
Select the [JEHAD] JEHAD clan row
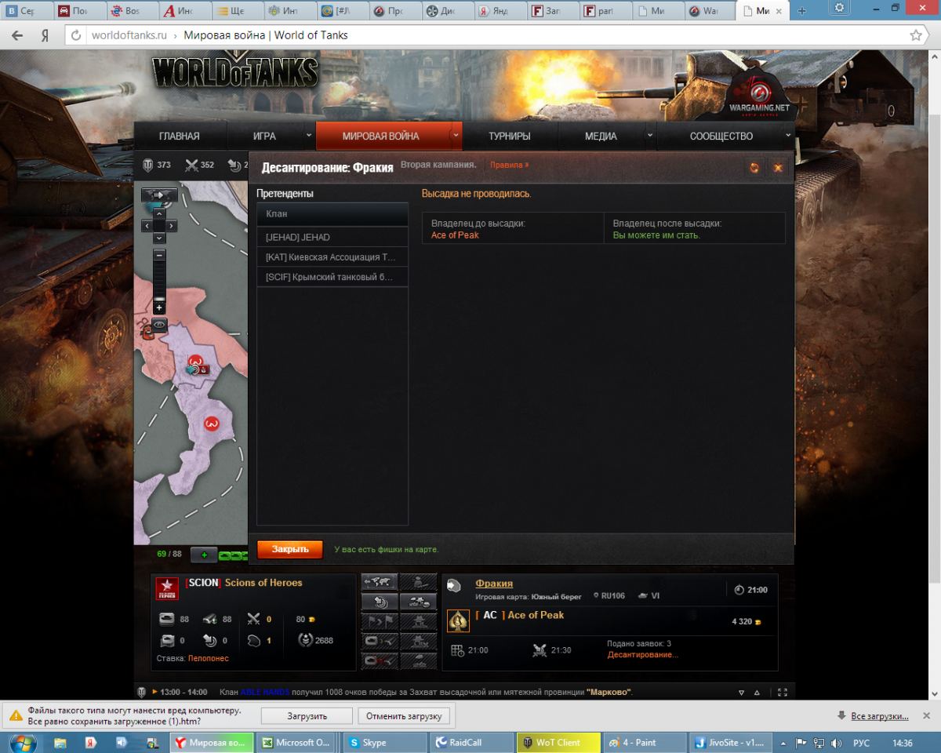point(332,238)
